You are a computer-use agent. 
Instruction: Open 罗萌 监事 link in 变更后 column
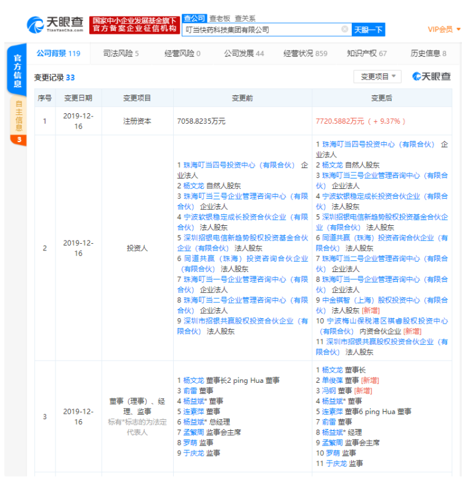[333, 453]
